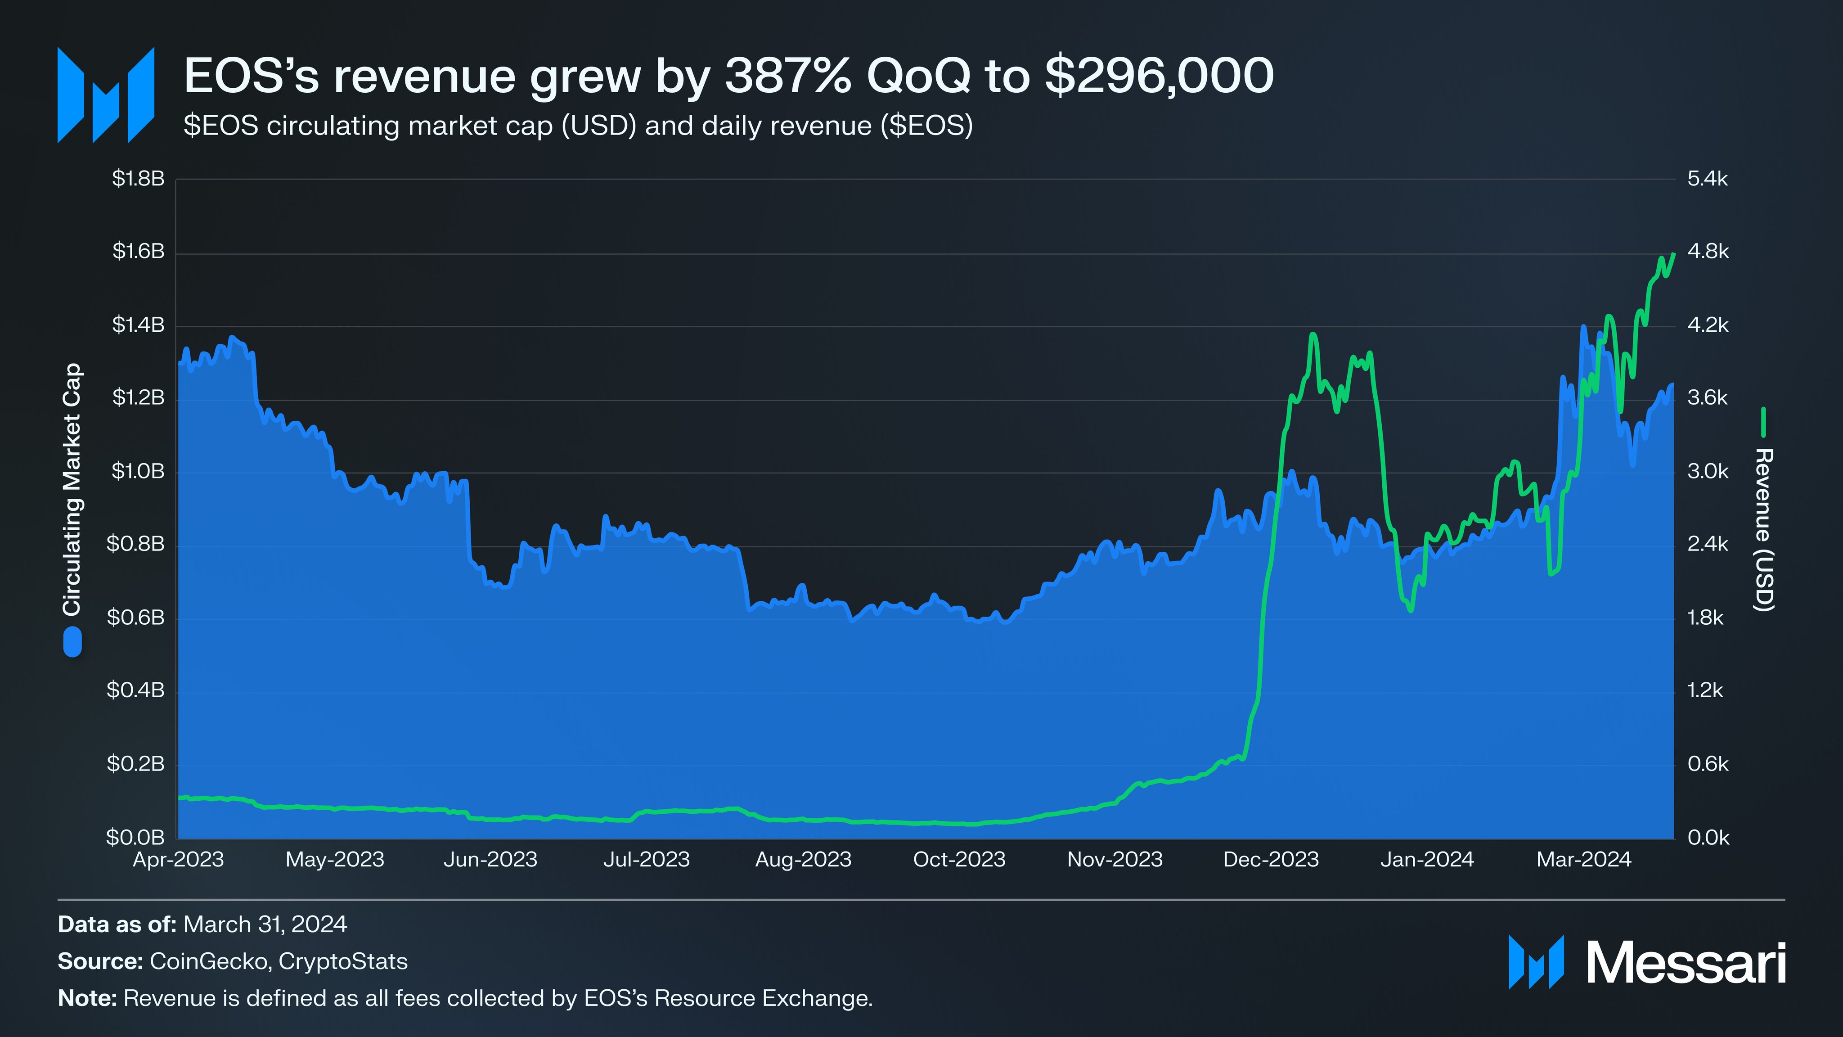Click the Messari logo icon at bottom right

[x=1536, y=962]
